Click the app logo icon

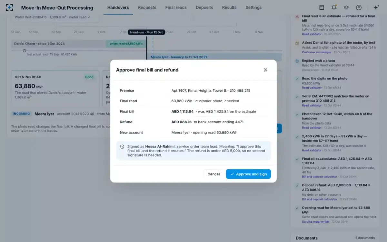point(9,7)
